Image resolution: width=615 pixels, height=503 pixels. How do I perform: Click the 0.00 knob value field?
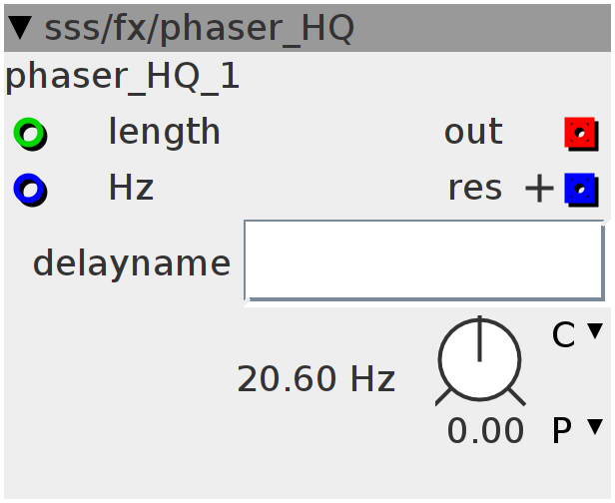pyautogui.click(x=485, y=430)
